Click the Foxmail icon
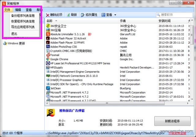196x137 pixels. (x=48, y=55)
